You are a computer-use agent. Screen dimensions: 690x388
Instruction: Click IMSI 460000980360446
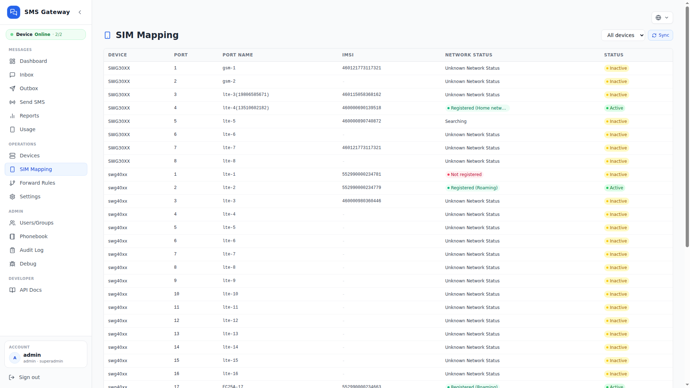point(362,201)
